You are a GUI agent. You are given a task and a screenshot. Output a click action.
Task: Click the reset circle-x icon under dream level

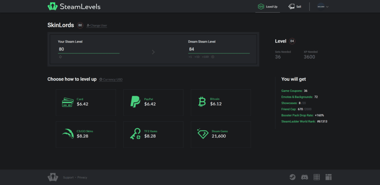tap(213, 57)
